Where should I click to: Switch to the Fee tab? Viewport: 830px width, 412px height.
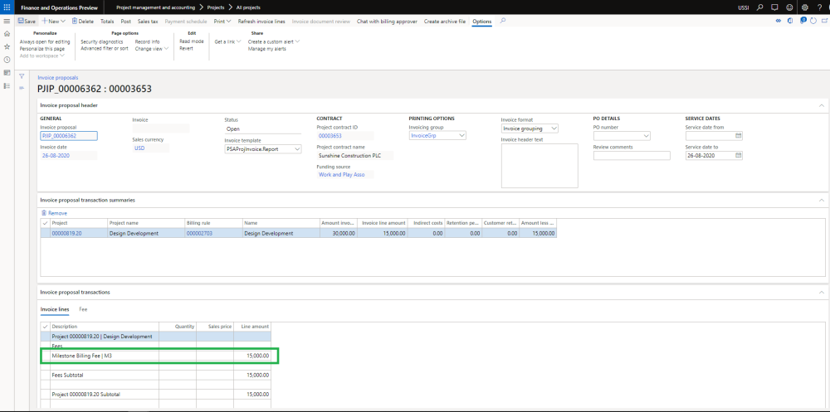83,309
